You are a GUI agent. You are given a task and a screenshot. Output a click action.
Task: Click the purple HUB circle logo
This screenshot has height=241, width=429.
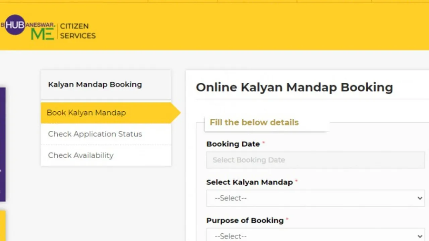tap(15, 25)
